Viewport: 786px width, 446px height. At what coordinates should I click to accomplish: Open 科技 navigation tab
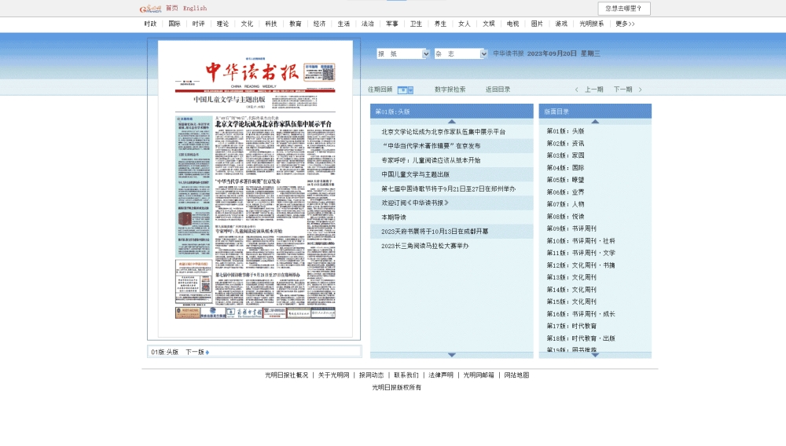(270, 24)
